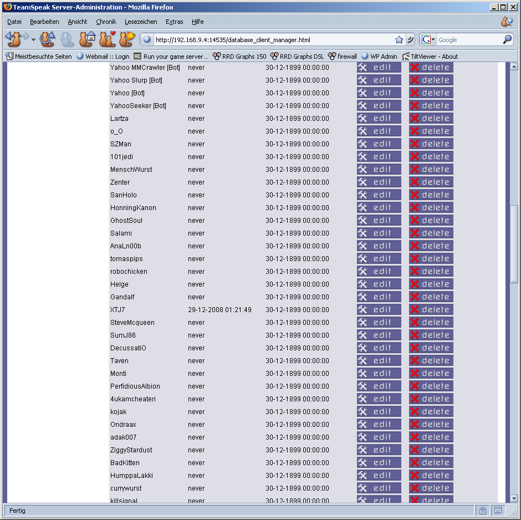Click the scrollbar up arrow

(x=514, y=67)
